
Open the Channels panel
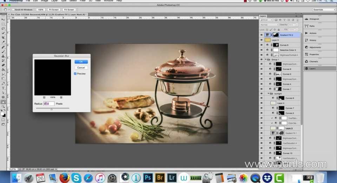313,61
